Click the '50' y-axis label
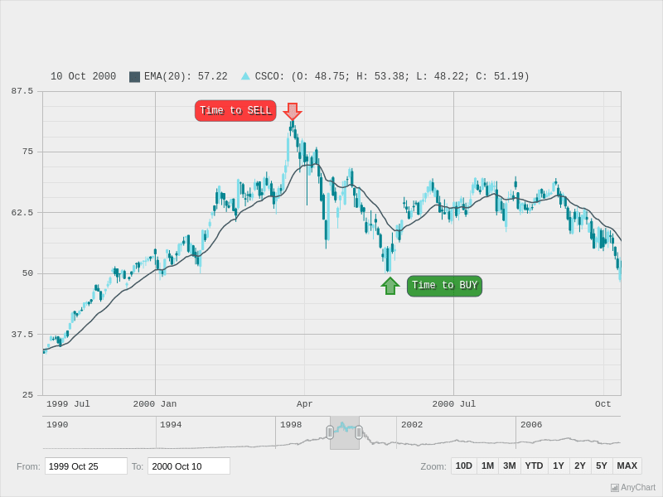 27,273
